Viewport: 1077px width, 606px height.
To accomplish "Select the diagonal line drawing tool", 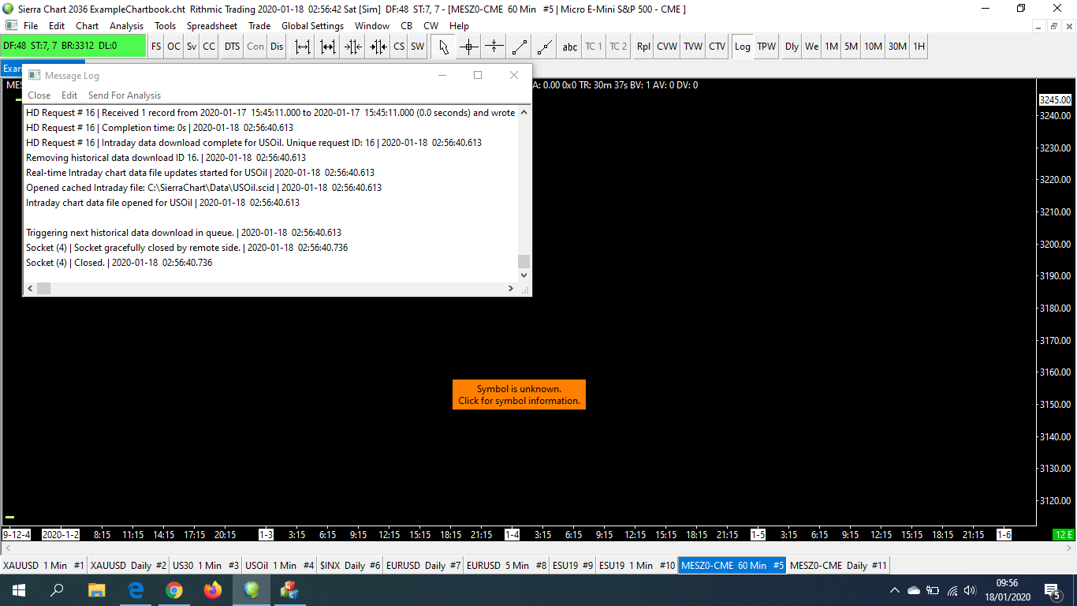I will [x=520, y=47].
